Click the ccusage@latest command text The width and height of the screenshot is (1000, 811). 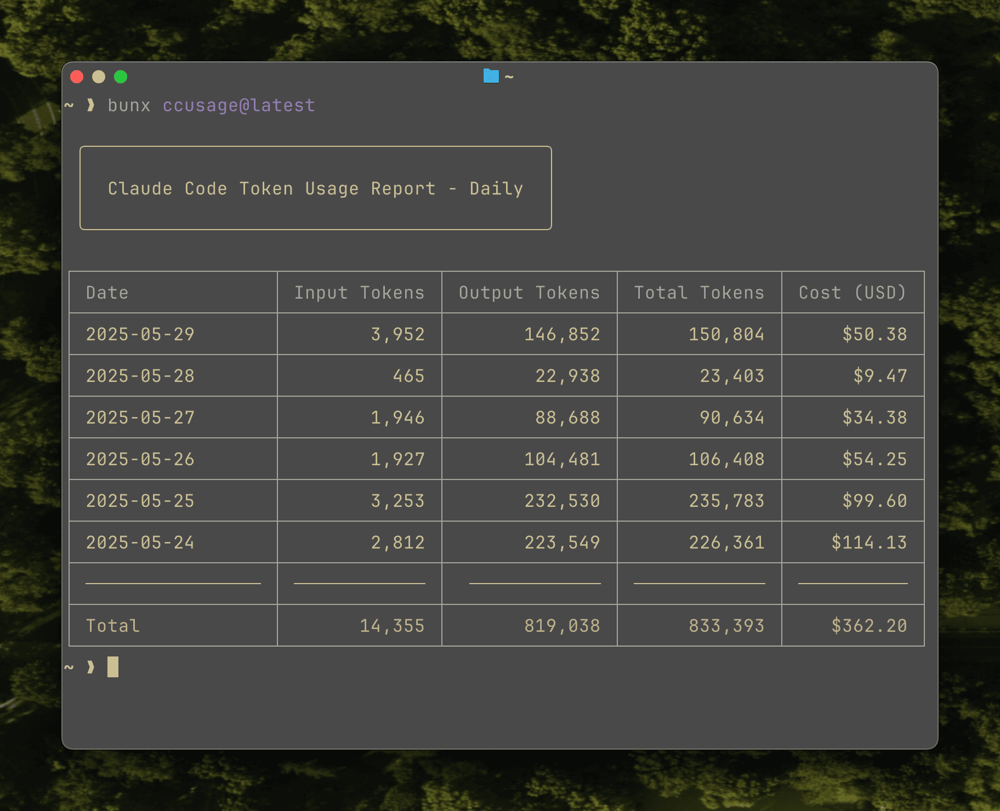tap(238, 105)
